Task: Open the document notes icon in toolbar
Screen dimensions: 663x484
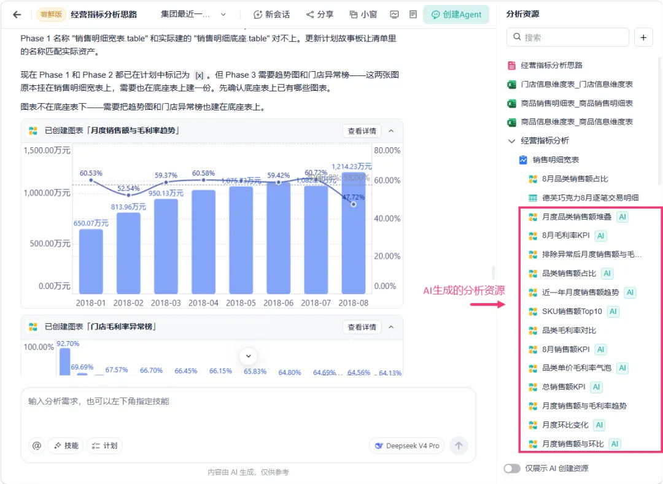Action: coord(413,15)
